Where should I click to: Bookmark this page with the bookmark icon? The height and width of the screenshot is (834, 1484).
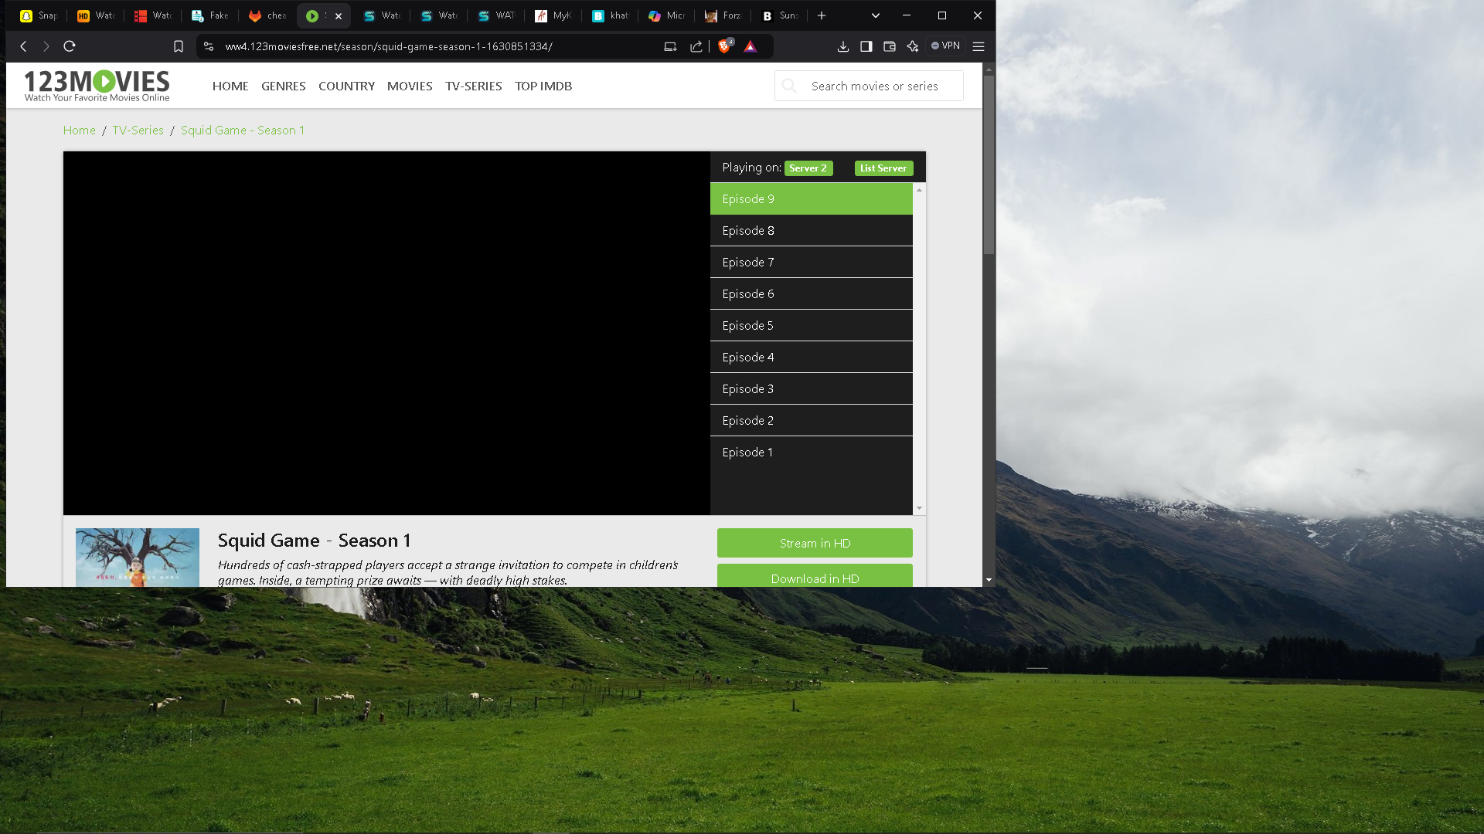(179, 46)
